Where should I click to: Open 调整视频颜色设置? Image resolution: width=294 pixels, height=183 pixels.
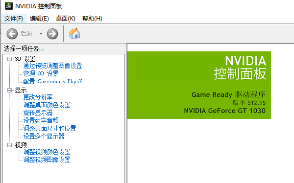pos(47,152)
